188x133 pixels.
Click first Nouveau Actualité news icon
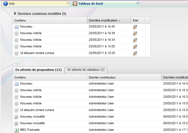click(x=17, y=117)
